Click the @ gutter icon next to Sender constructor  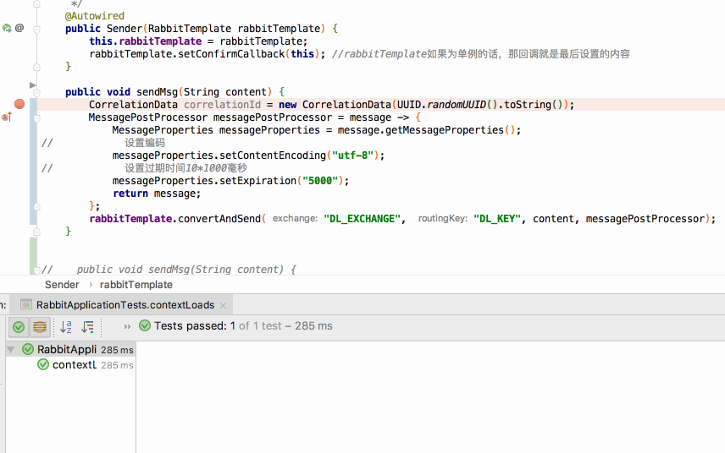[19, 28]
